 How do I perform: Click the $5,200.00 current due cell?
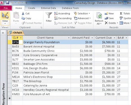tap(105, 72)
